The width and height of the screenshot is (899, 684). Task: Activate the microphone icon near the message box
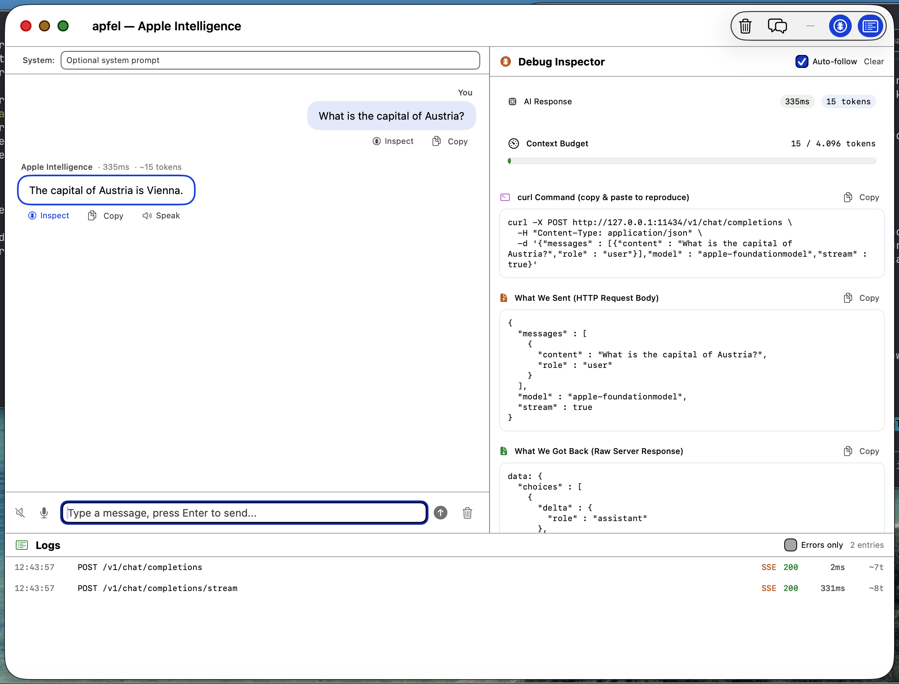tap(44, 513)
